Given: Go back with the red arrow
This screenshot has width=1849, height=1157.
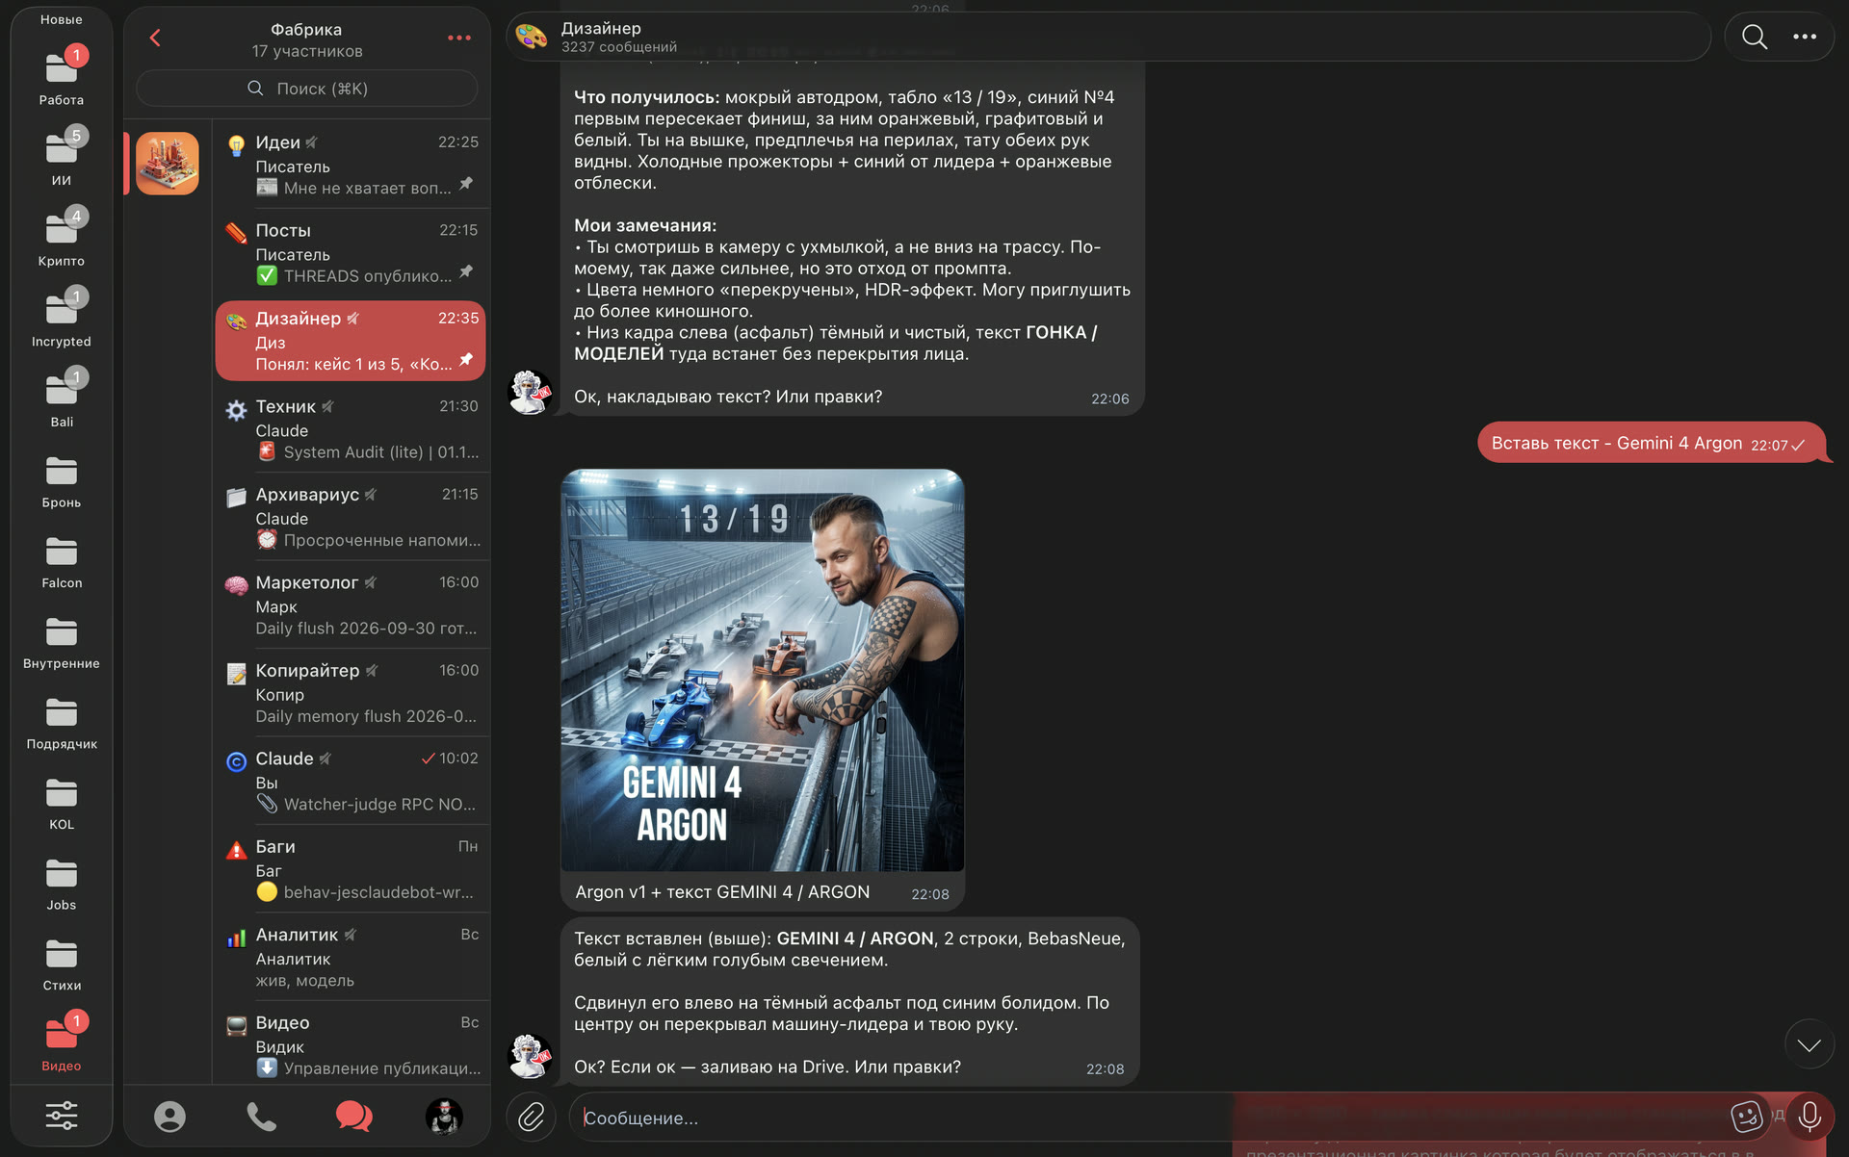Looking at the screenshot, I should point(155,39).
